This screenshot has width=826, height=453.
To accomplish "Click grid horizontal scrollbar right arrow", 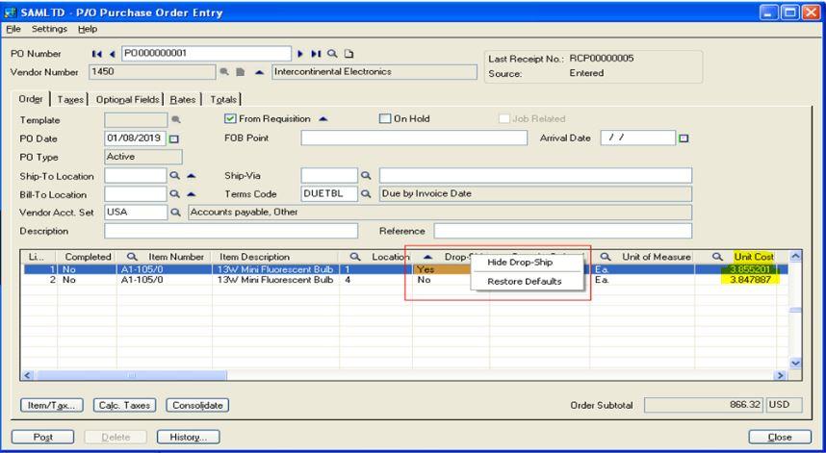I will click(x=780, y=376).
